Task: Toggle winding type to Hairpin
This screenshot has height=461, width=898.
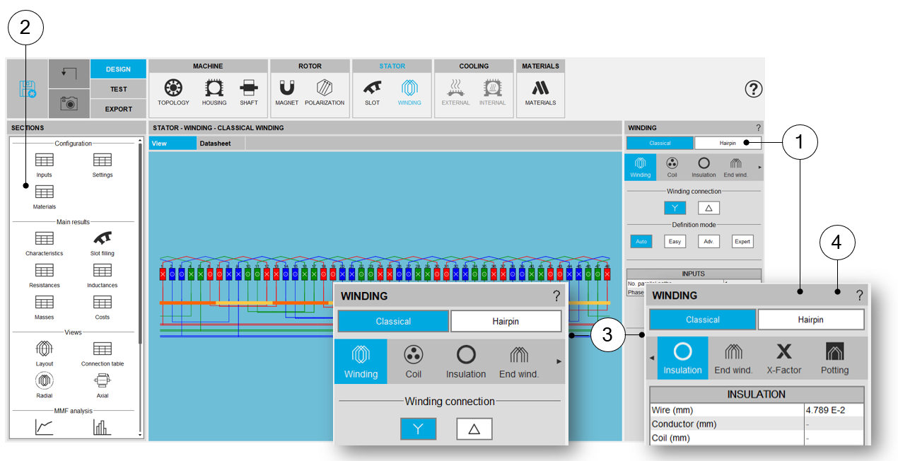Action: coord(728,143)
